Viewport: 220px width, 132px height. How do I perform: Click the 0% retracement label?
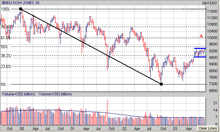pyautogui.click(x=3, y=84)
